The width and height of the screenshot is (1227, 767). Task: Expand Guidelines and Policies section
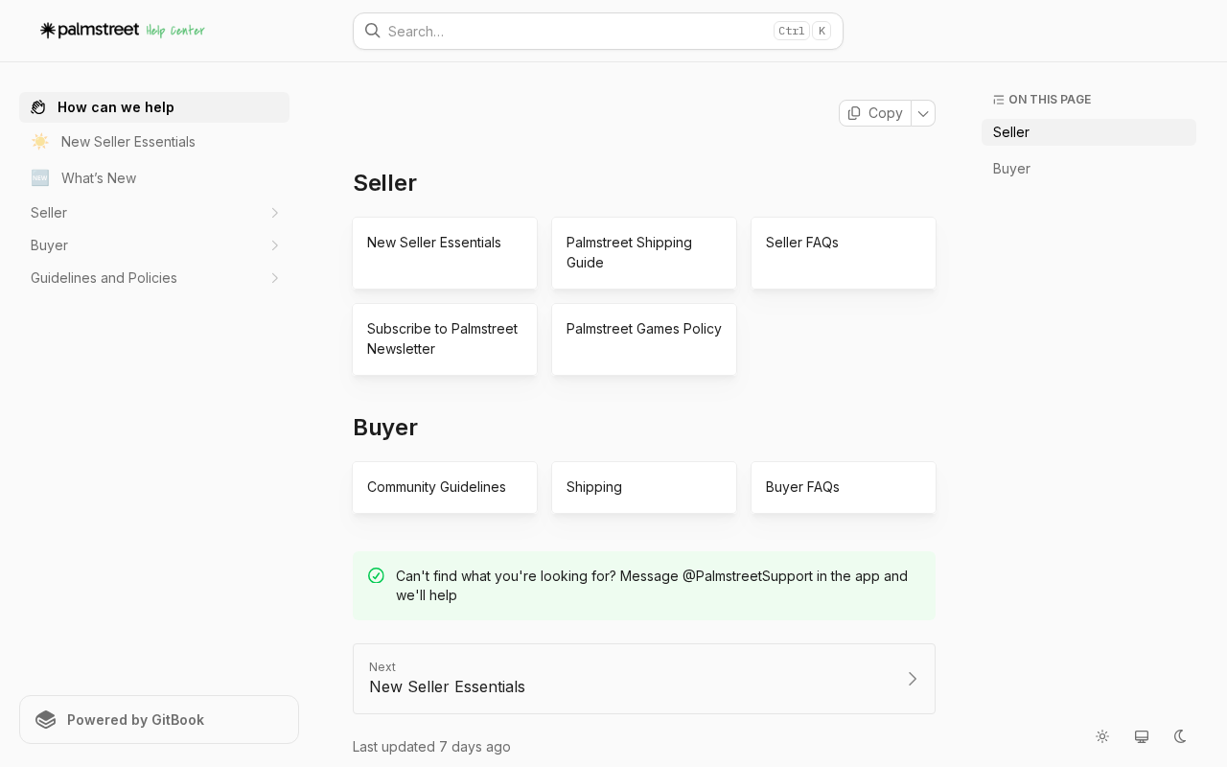(x=274, y=278)
